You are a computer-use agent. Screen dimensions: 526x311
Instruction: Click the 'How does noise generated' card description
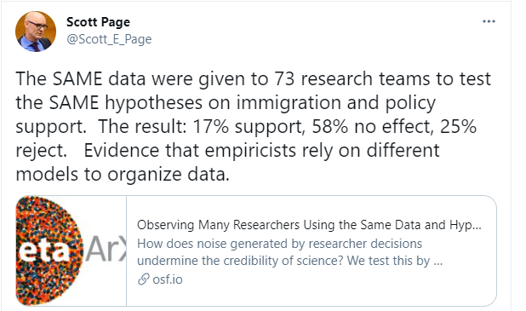(x=279, y=244)
